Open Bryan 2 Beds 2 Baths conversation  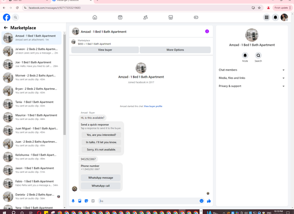pos(32,91)
